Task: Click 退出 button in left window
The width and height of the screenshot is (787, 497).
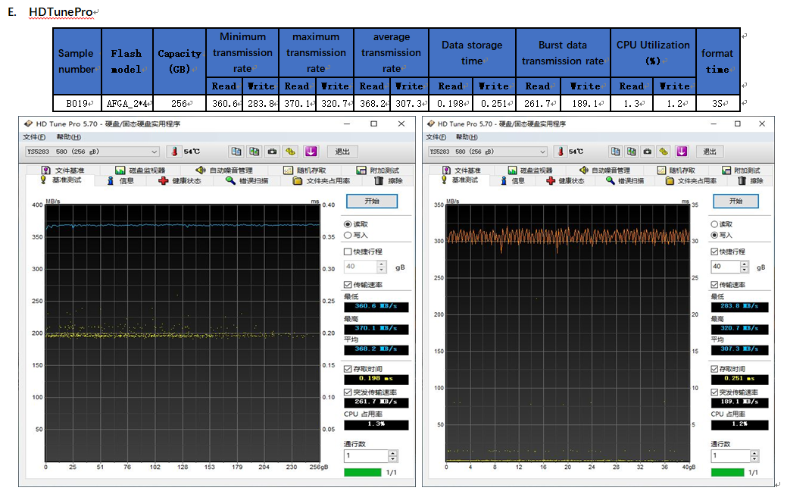Action: point(342,152)
